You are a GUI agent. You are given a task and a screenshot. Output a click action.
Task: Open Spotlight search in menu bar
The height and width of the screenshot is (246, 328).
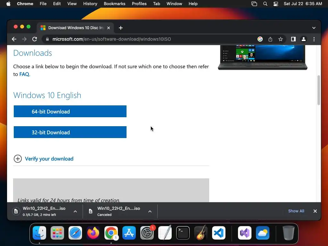[x=265, y=4]
